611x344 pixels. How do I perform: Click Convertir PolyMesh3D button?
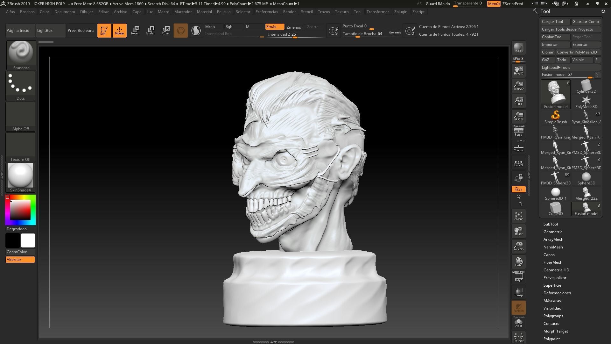click(578, 52)
